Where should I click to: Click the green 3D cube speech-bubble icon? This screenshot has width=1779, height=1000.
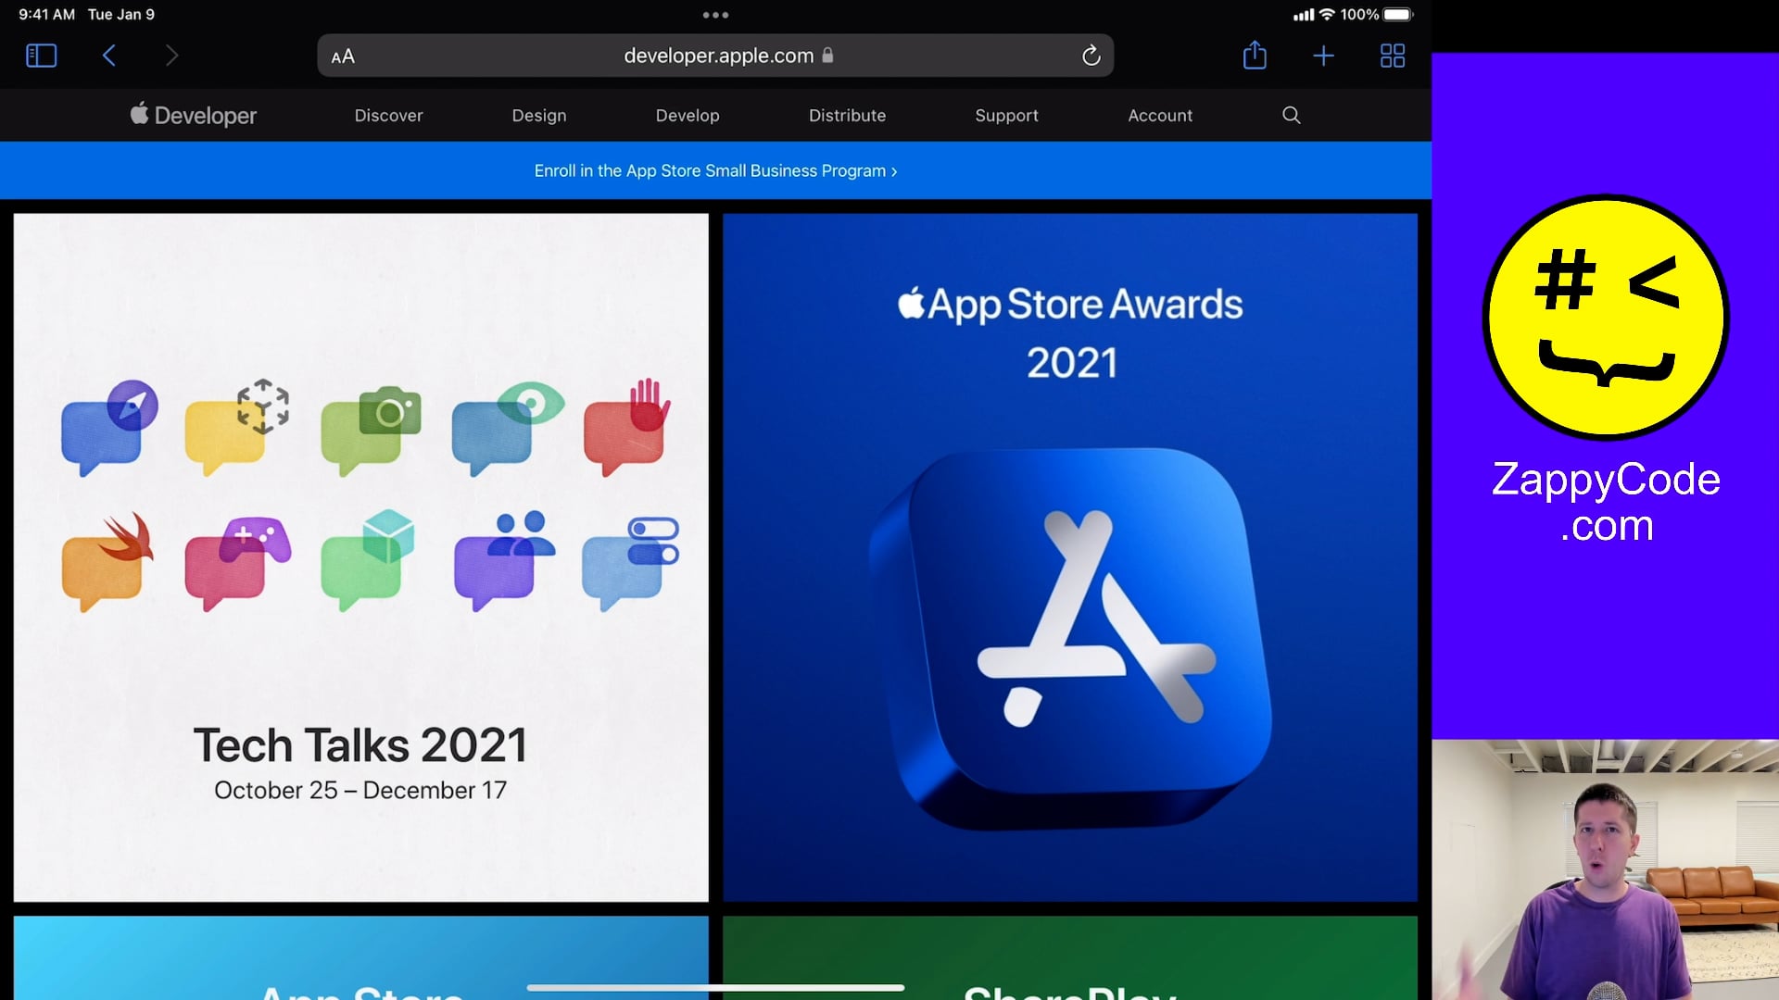368,560
